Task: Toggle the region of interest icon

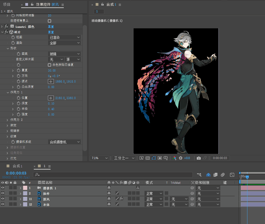Action: coord(160,158)
